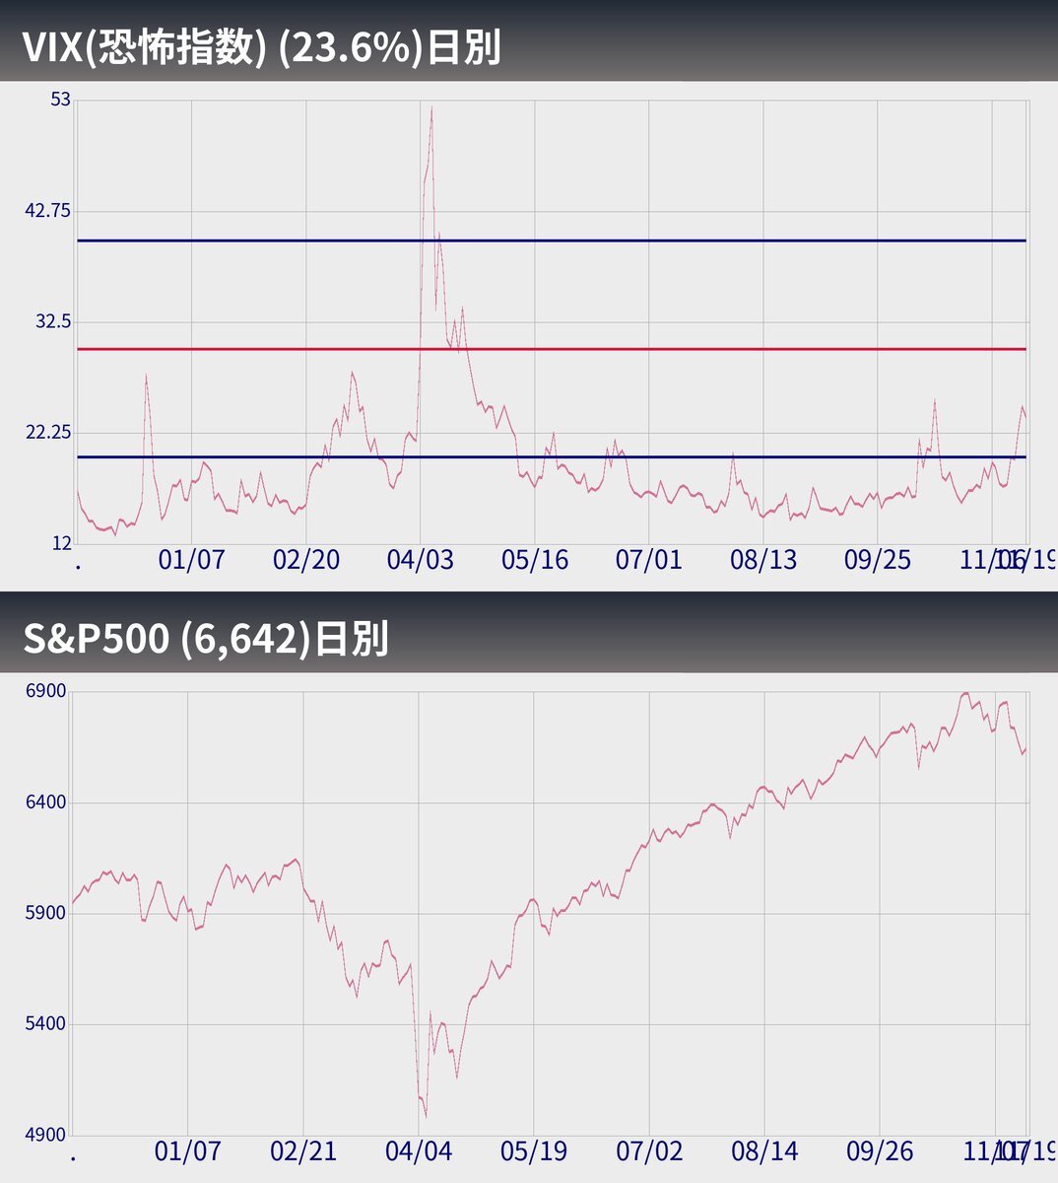The height and width of the screenshot is (1183, 1058).
Task: Click VIX date label 02/20
Action: pos(306,561)
